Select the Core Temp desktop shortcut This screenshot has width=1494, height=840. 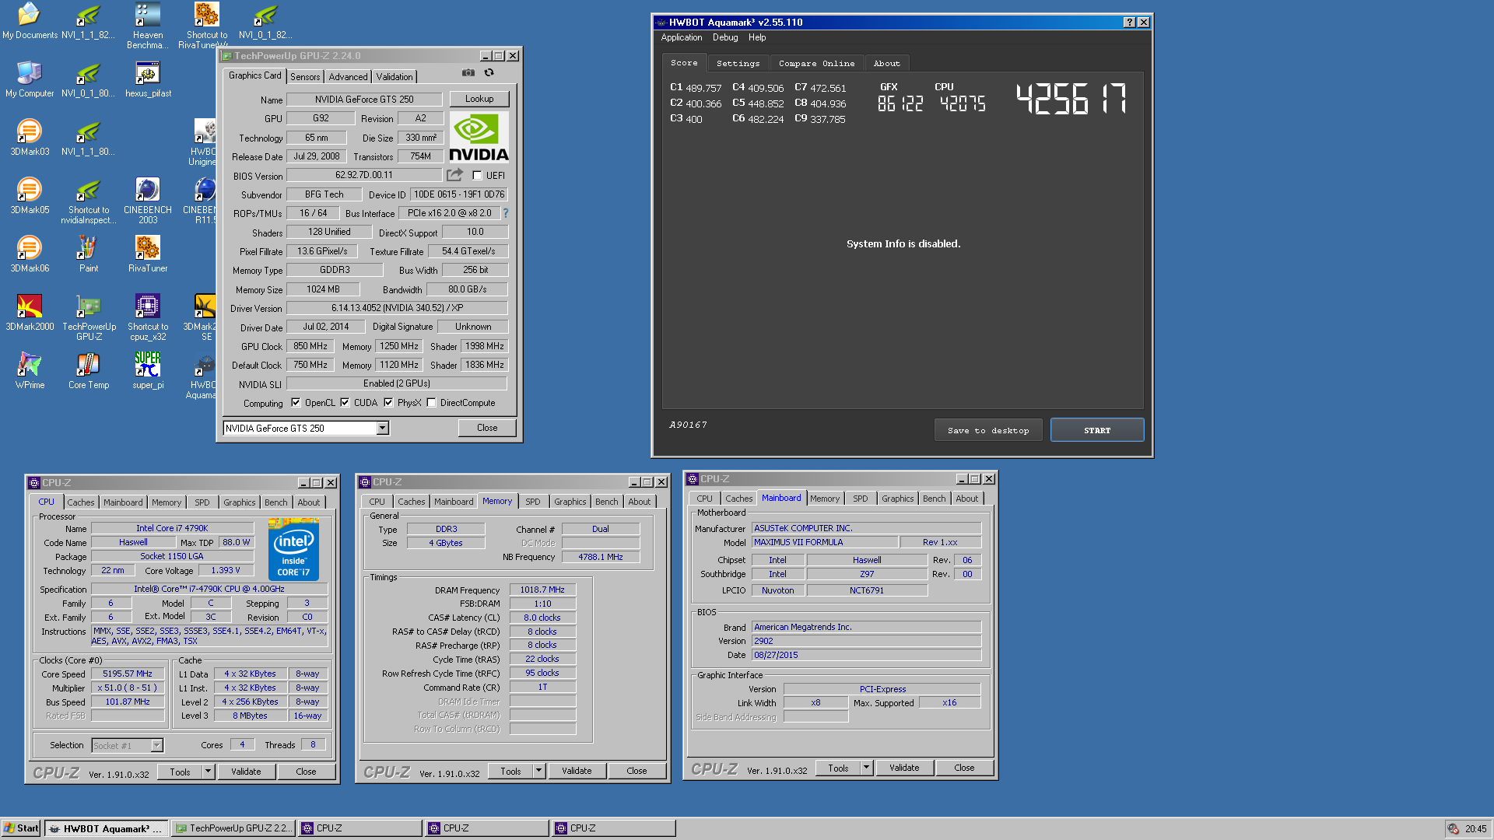[x=89, y=371]
